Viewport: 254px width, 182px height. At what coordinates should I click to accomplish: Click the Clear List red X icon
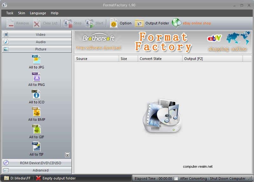click(x=37, y=23)
